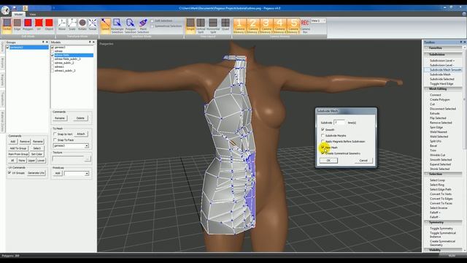Image resolution: width=467 pixels, height=263 pixels.
Task: Click Delete button under Models commands
Action: click(80, 118)
